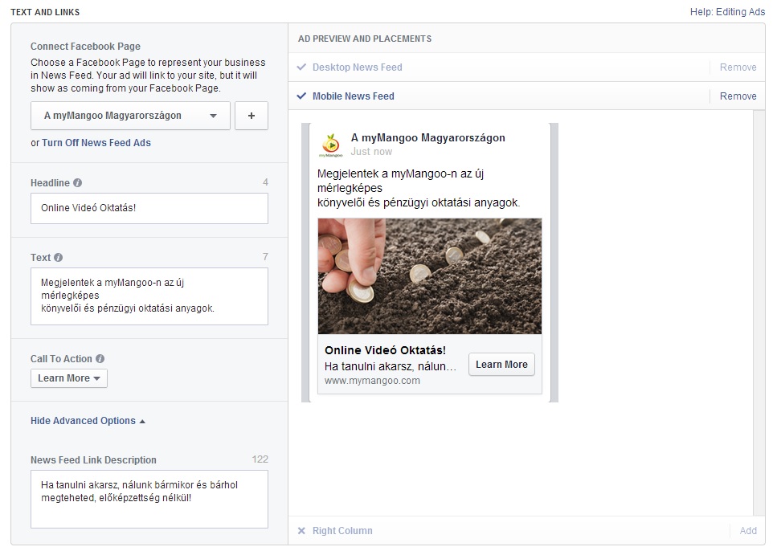Click the coins in soil ad image
Image resolution: width=773 pixels, height=551 pixels.
[x=430, y=276]
